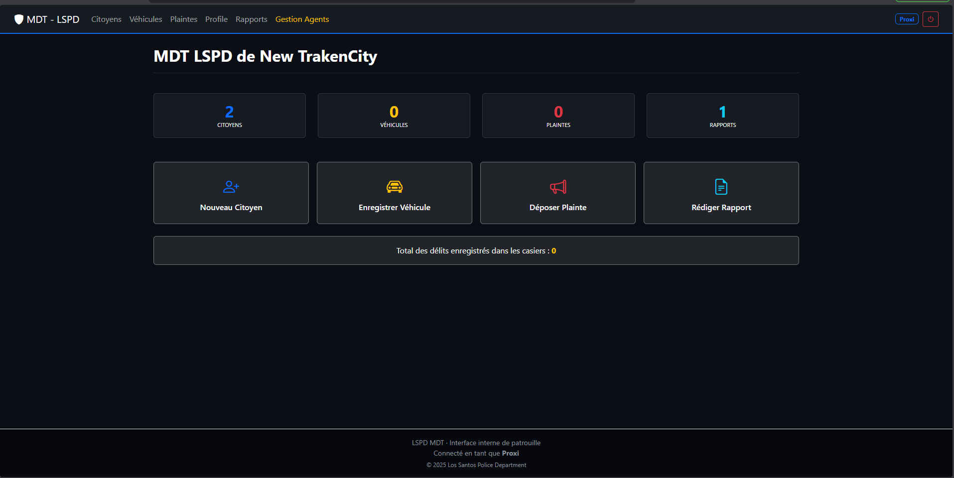Click the blue document icon
Screen dimensions: 954x478
tap(721, 187)
